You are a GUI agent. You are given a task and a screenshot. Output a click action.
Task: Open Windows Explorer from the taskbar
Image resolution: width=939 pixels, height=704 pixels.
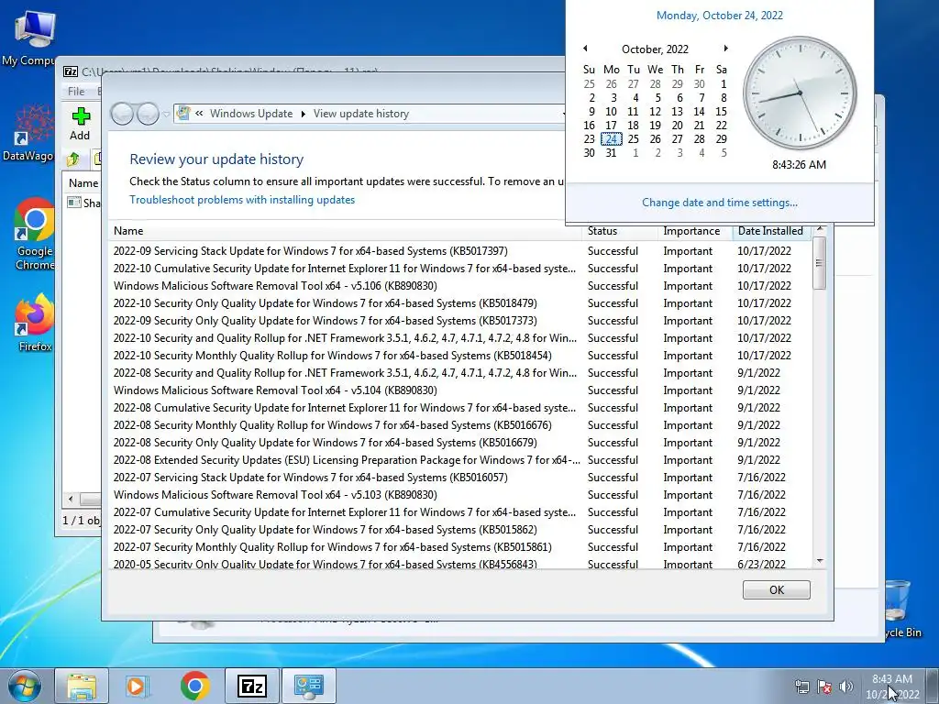[x=82, y=686]
